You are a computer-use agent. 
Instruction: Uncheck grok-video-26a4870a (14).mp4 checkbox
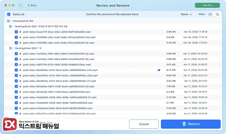tap(16, 70)
